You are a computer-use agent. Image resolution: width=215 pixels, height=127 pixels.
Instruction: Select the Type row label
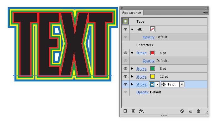[x=140, y=21]
